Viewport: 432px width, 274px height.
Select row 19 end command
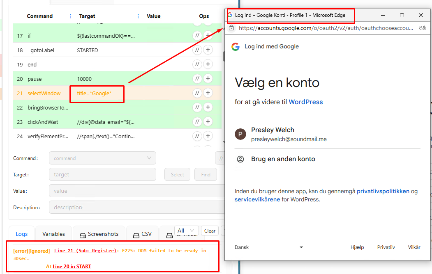(32, 64)
